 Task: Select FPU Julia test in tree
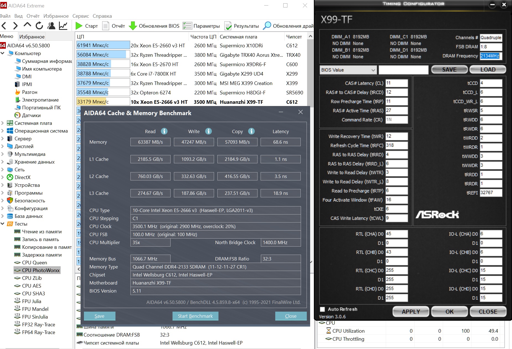coord(28,301)
